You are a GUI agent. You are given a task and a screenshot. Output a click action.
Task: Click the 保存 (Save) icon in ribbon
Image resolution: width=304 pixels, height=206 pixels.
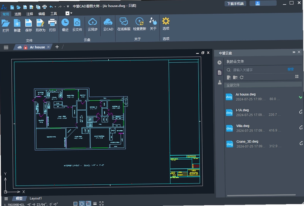(x=28, y=23)
